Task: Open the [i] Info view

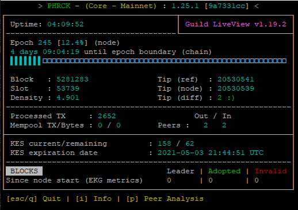Action: (94, 199)
